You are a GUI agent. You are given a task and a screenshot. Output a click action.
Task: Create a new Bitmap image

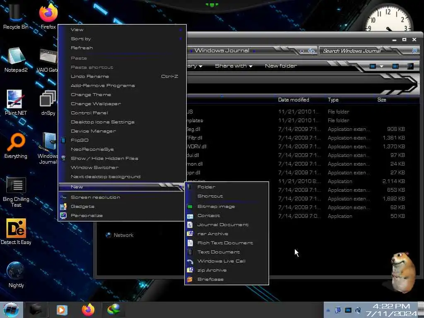coord(226,207)
